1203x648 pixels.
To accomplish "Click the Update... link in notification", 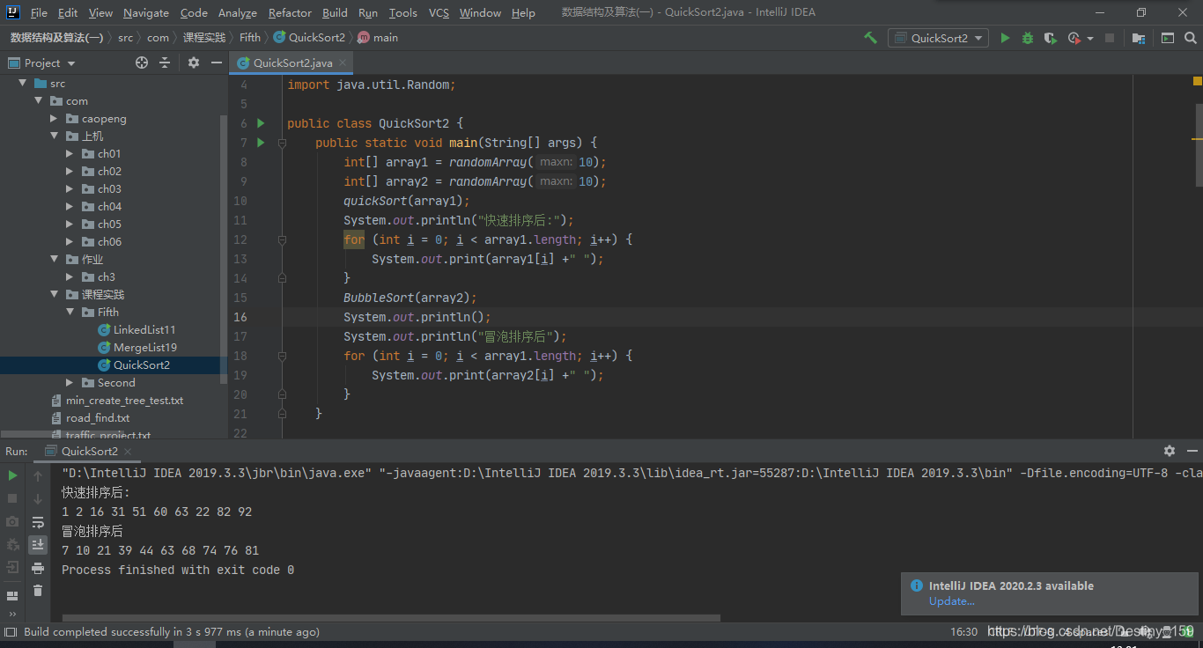I will [952, 601].
